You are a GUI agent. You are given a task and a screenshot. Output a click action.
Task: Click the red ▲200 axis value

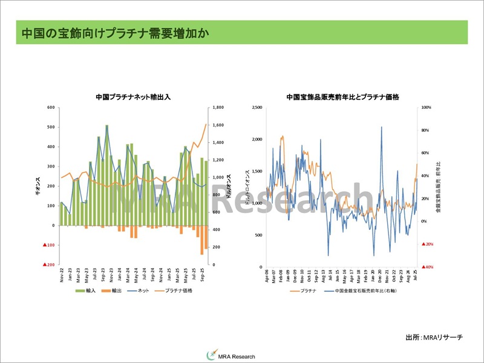49,265
